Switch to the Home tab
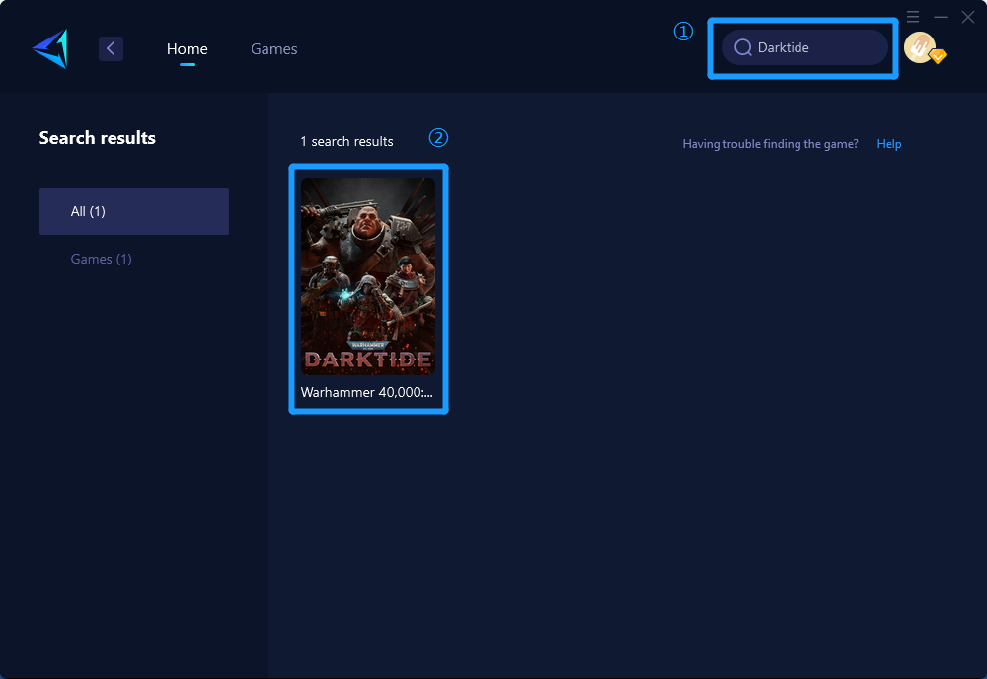This screenshot has width=987, height=679. pyautogui.click(x=187, y=49)
